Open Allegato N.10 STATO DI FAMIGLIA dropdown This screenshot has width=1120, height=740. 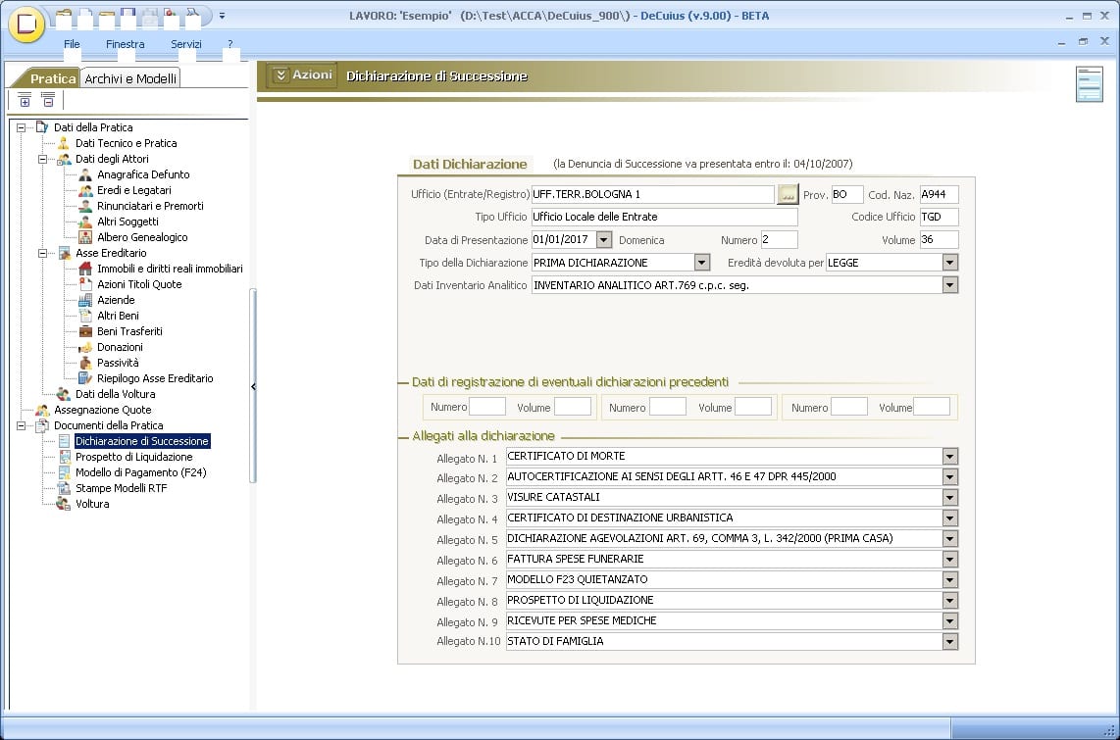(949, 642)
